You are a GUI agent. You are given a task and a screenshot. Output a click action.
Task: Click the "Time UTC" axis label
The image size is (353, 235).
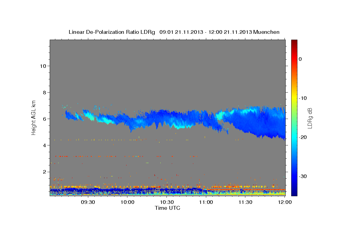click(x=167, y=208)
